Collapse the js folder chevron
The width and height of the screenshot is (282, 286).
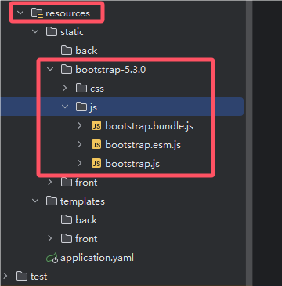tap(65, 107)
